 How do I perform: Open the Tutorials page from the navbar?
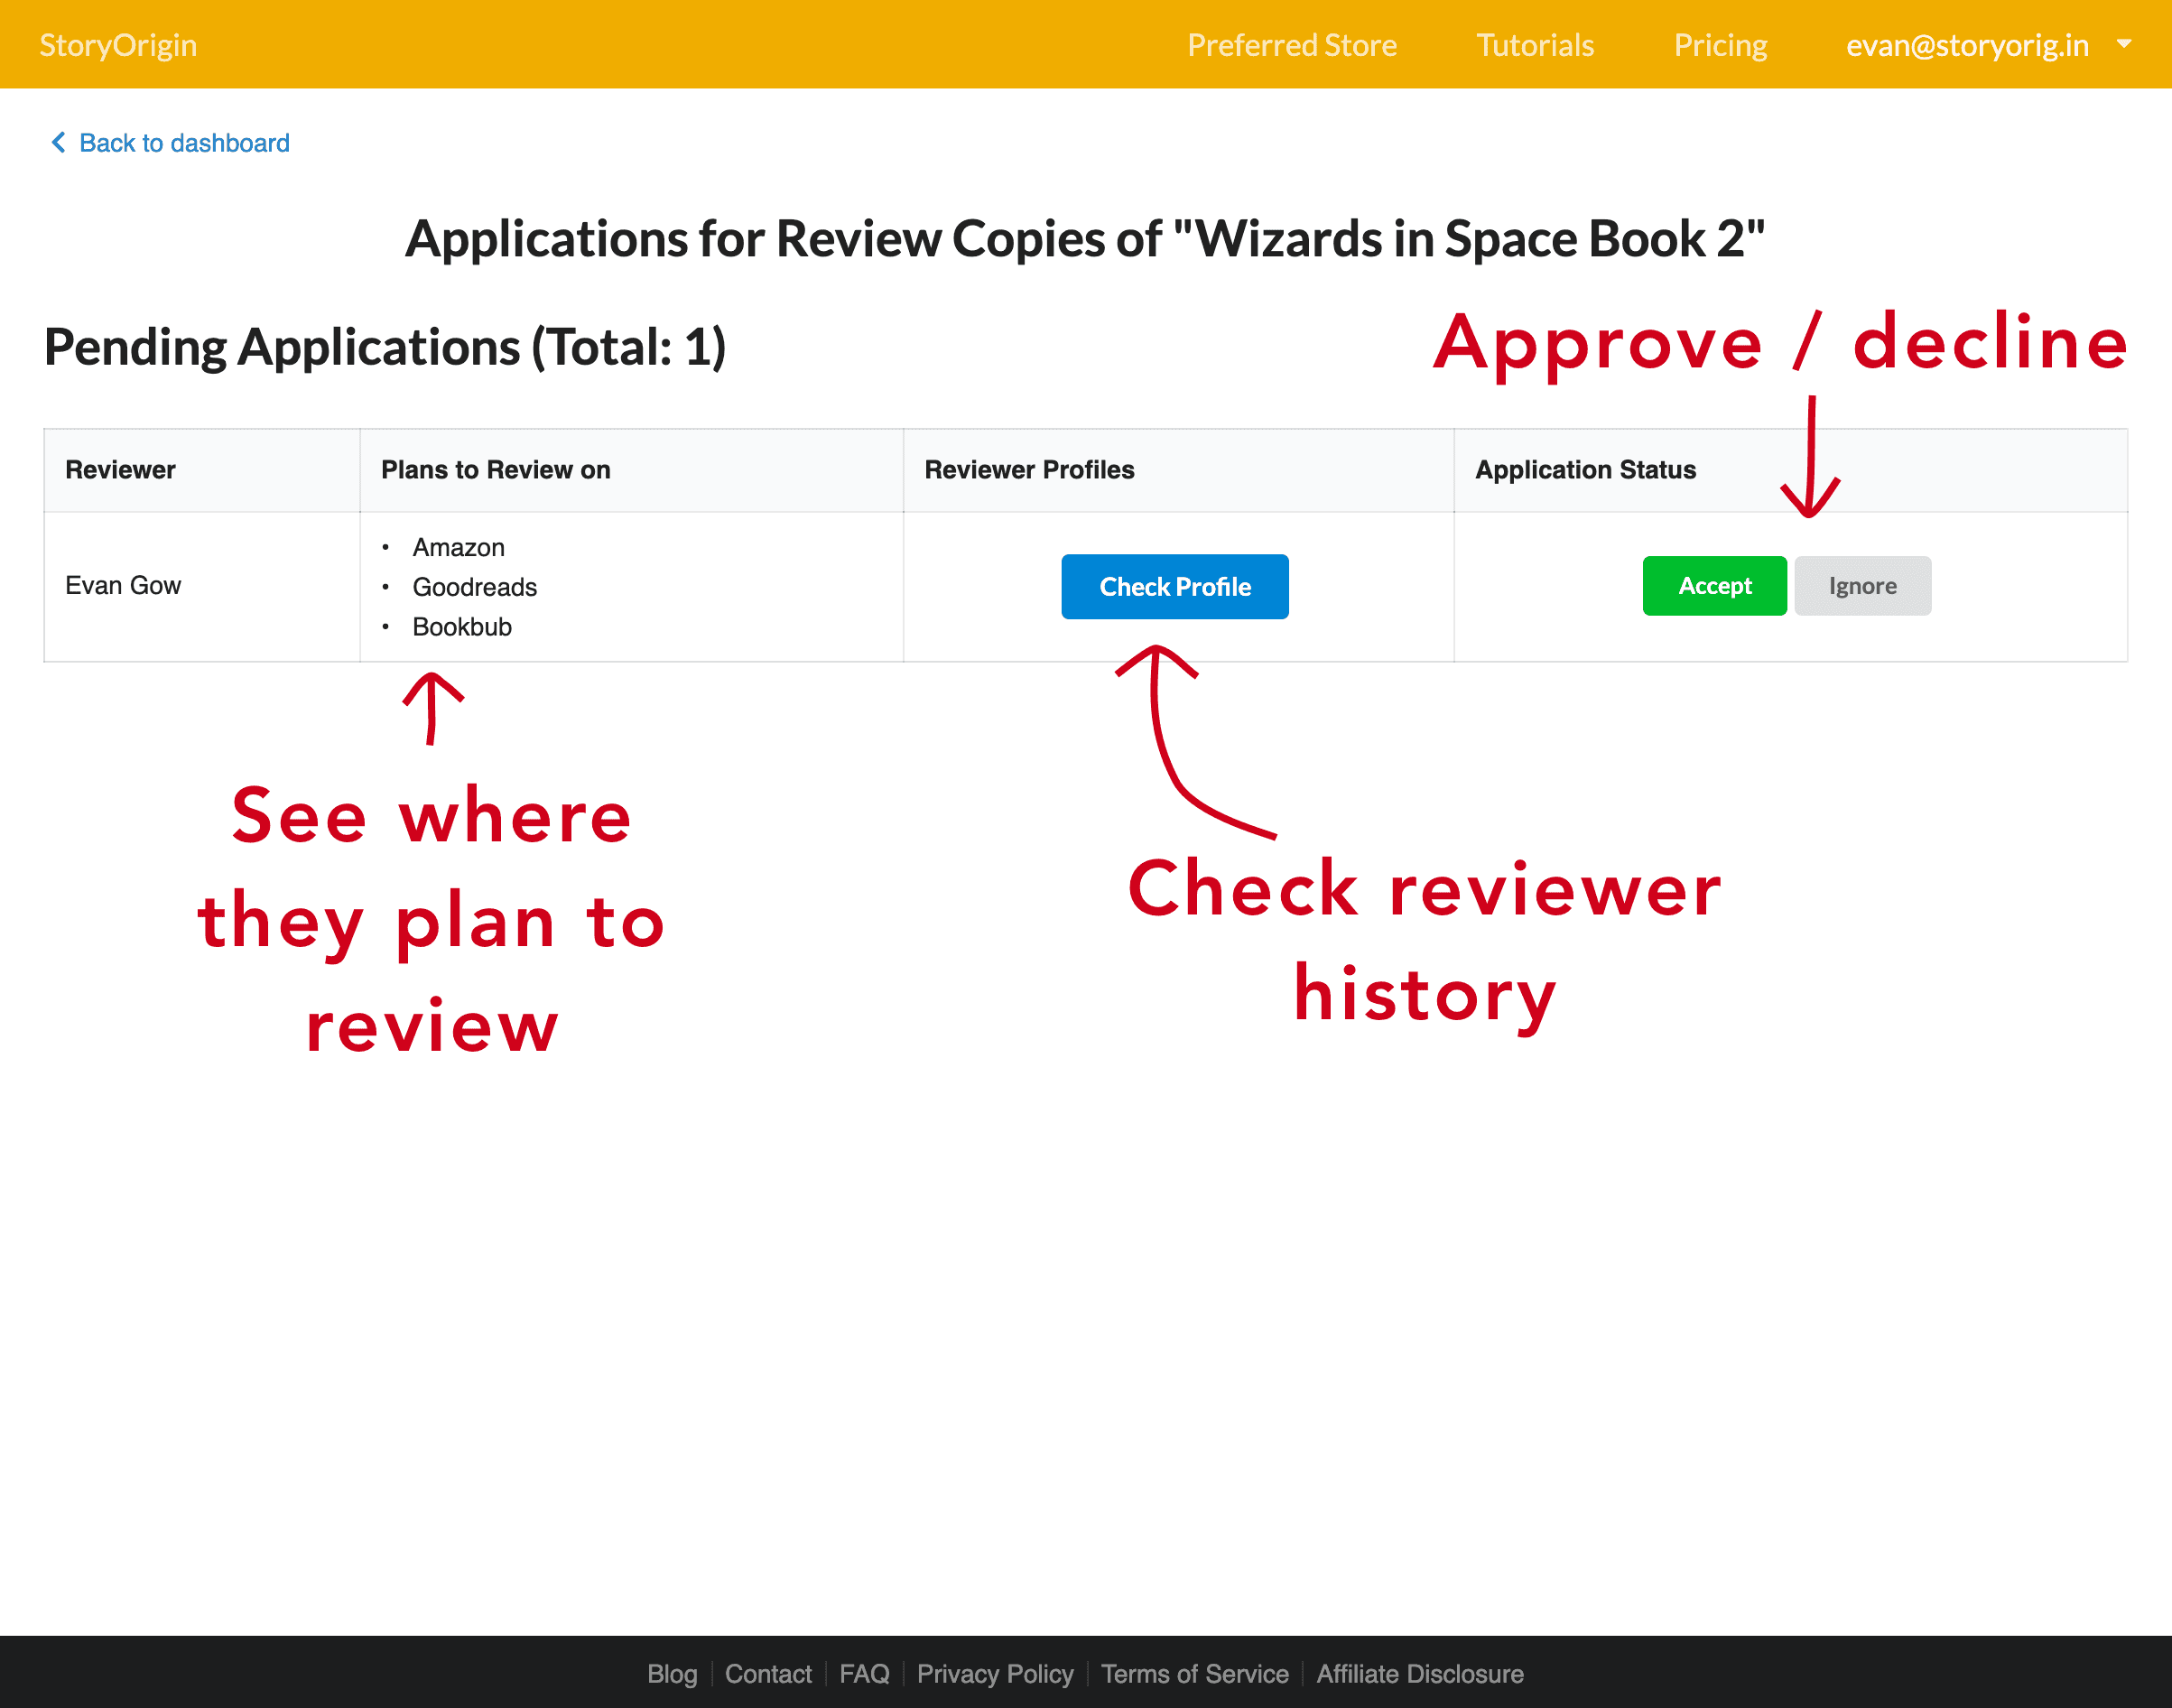click(1535, 44)
